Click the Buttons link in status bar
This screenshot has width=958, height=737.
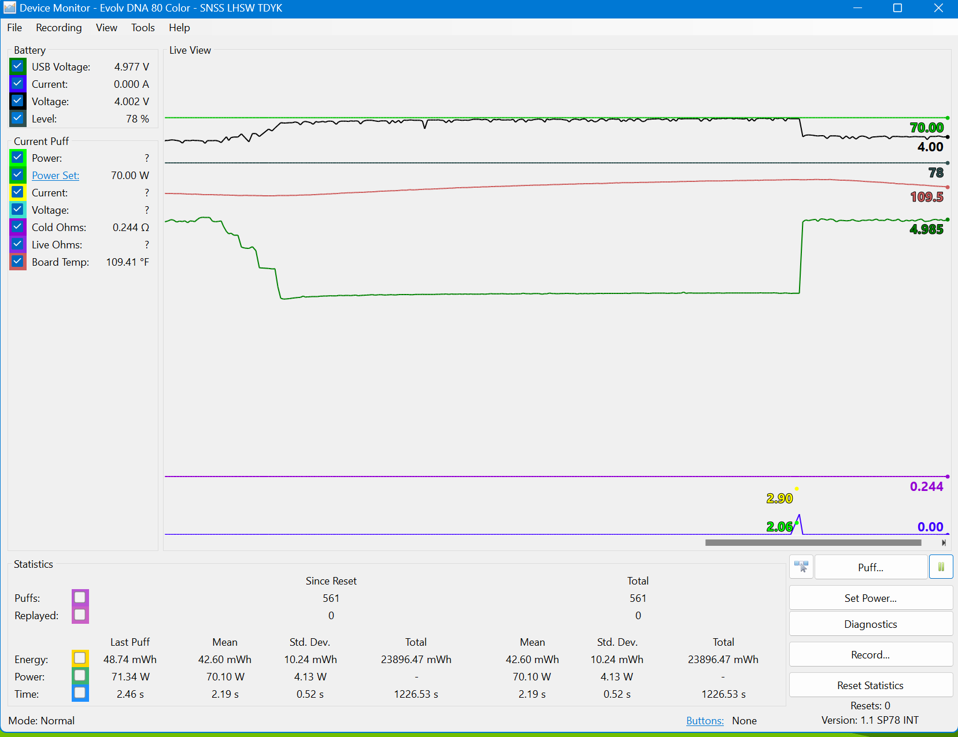click(x=705, y=721)
